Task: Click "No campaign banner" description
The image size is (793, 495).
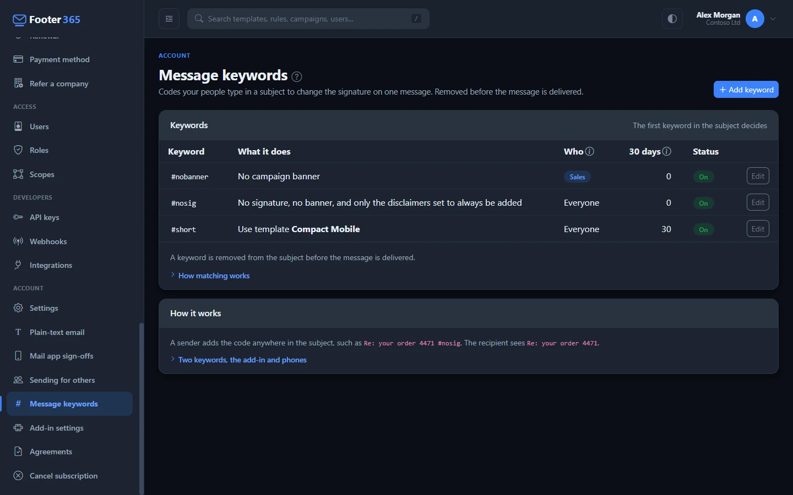Action: pyautogui.click(x=279, y=177)
